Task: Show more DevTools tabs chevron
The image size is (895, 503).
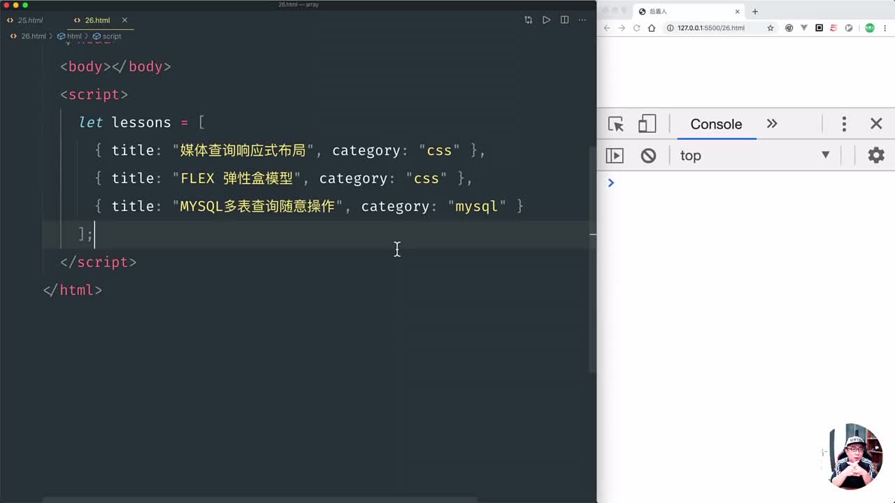Action: coord(772,124)
